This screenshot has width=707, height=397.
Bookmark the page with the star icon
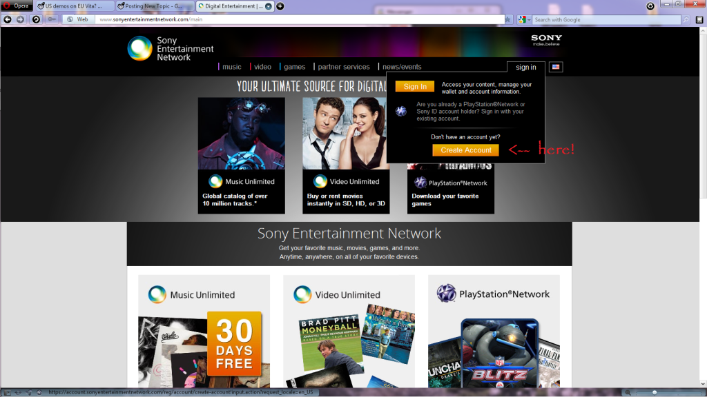[508, 19]
